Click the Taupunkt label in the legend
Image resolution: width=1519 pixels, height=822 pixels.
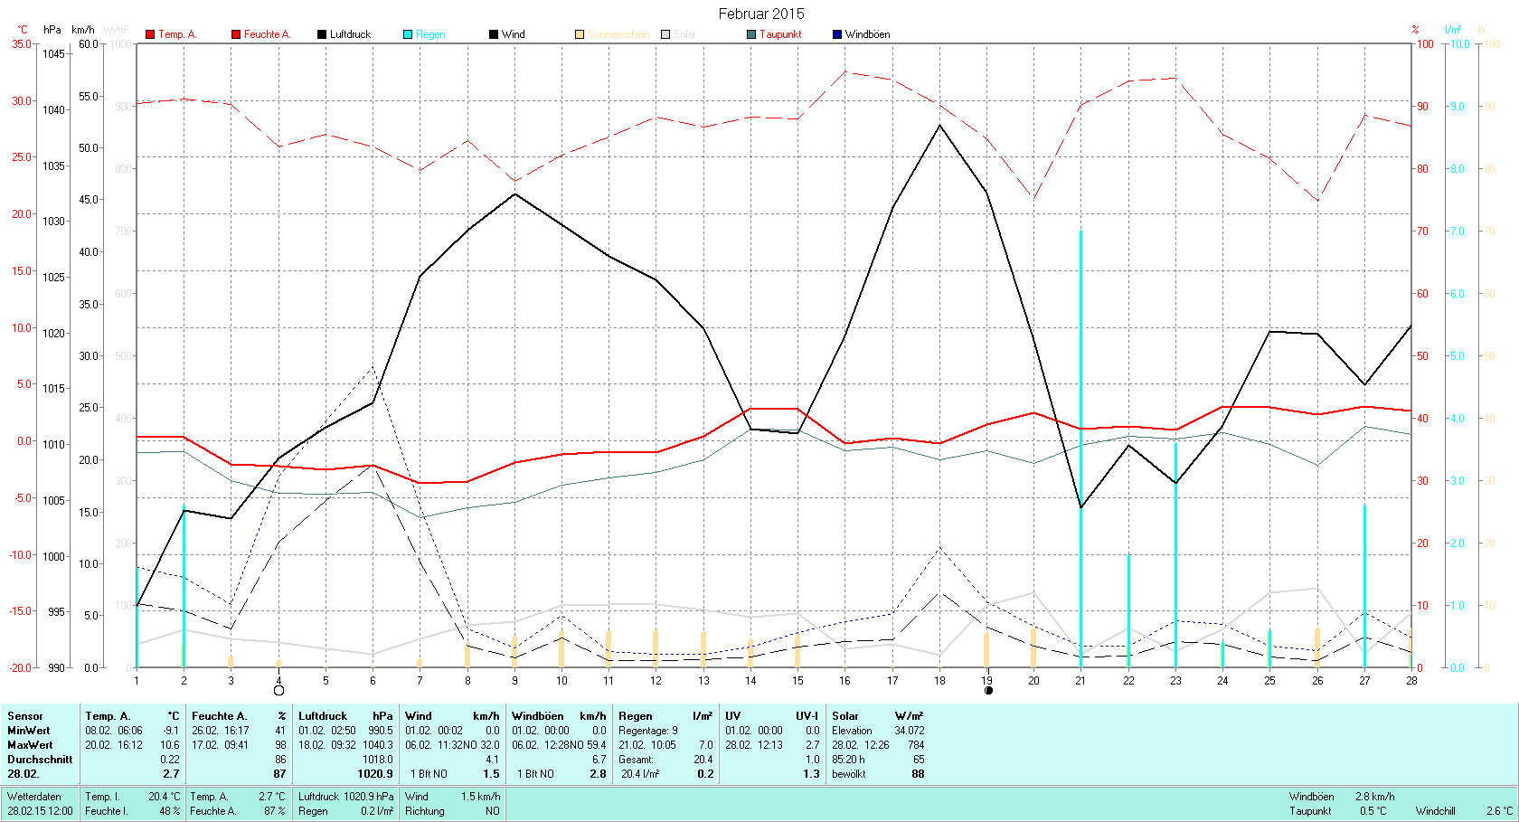pyautogui.click(x=780, y=34)
